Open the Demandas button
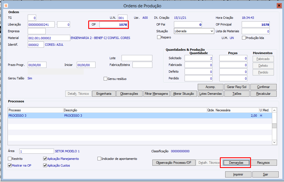This screenshot has height=182, width=284. (x=236, y=163)
